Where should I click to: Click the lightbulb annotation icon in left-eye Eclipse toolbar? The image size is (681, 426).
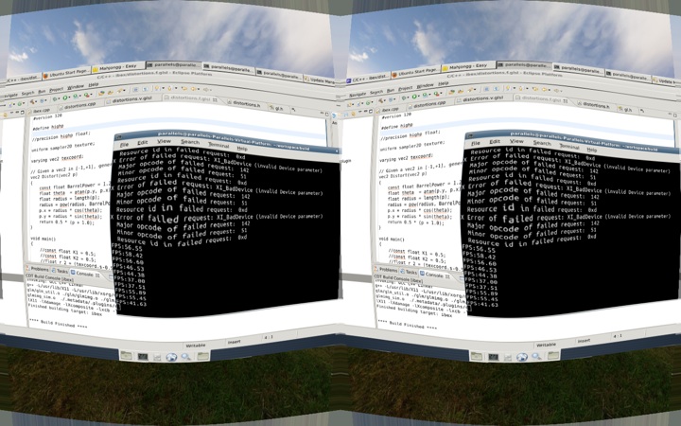tap(157, 88)
